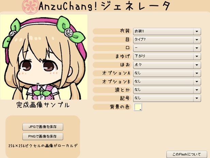
Task: Expand the ほお cheek dropdown showing 点々
Action: 167,65
